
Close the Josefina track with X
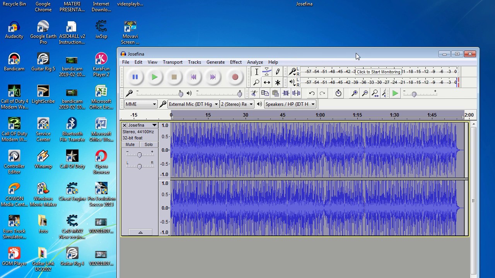pyautogui.click(x=124, y=125)
